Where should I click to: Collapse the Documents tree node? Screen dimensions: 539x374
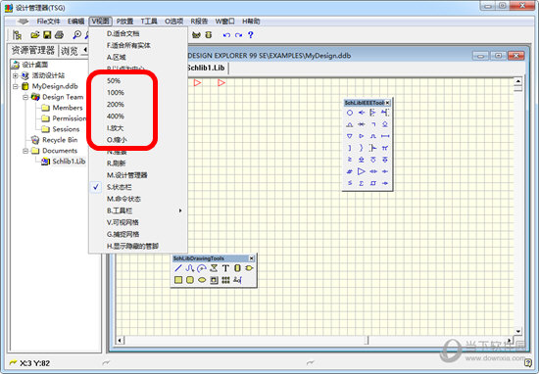tap(25, 151)
